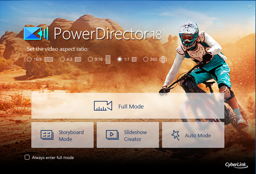Choose the 360 video option
Viewport: 256px width, 174px height.
click(146, 59)
